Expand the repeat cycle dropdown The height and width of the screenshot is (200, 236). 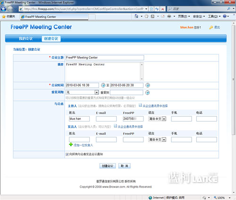click(x=97, y=92)
